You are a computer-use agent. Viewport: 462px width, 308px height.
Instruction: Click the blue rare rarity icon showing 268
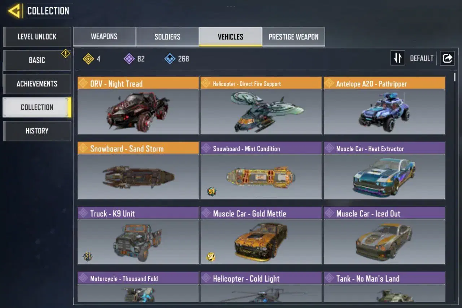point(170,58)
